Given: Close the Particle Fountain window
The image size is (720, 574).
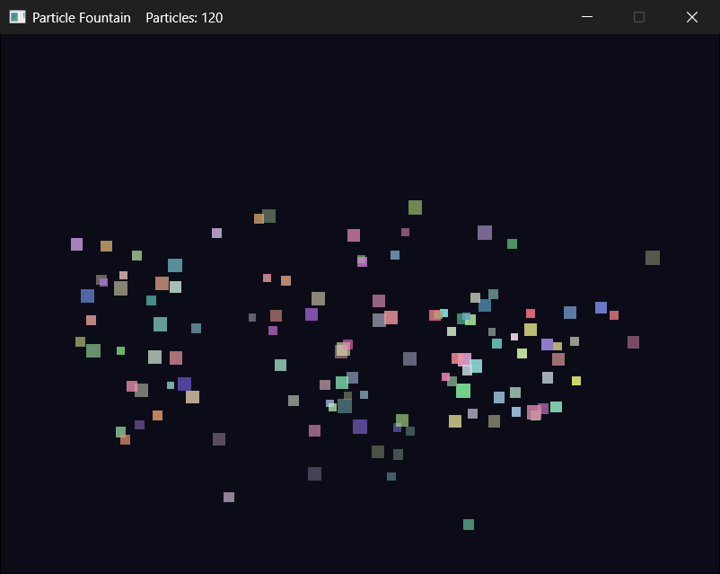Looking at the screenshot, I should pyautogui.click(x=692, y=17).
